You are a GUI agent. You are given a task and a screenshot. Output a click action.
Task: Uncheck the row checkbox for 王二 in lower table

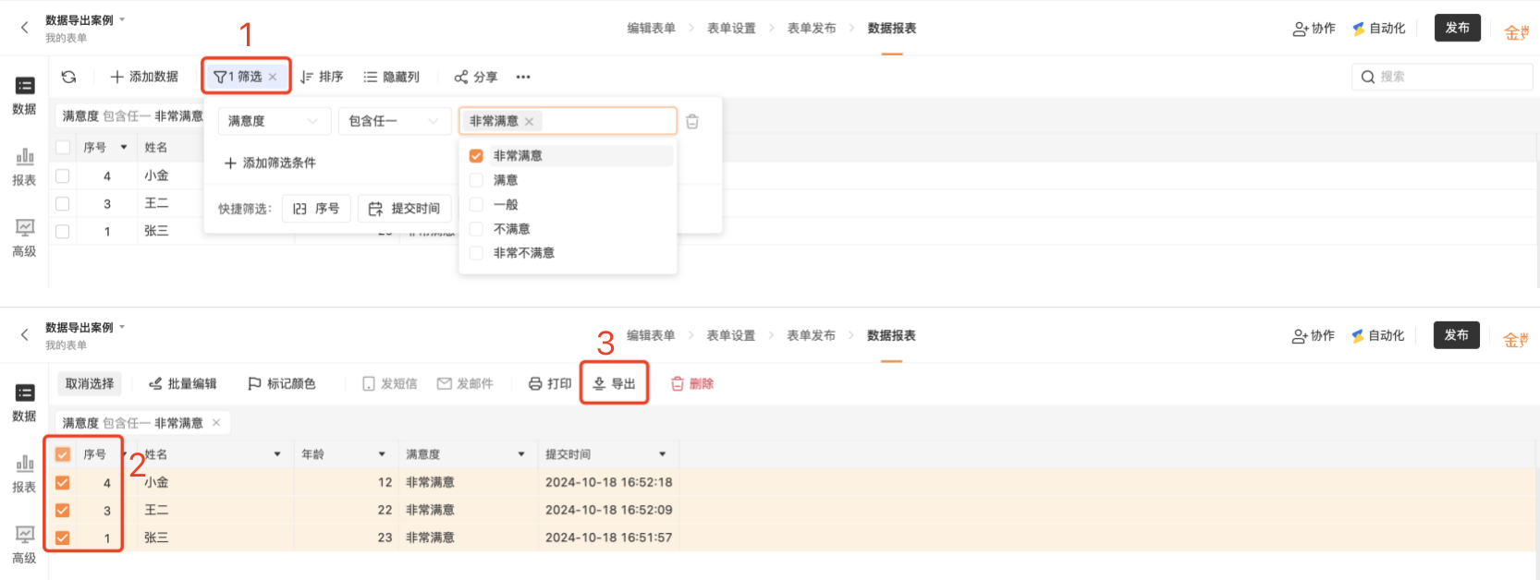click(63, 510)
